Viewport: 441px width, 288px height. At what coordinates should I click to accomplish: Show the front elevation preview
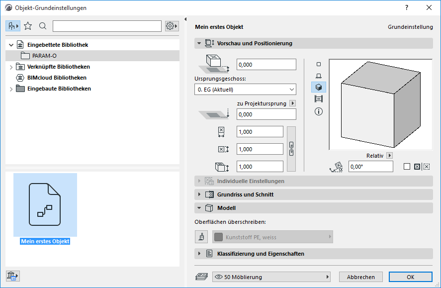pos(319,75)
